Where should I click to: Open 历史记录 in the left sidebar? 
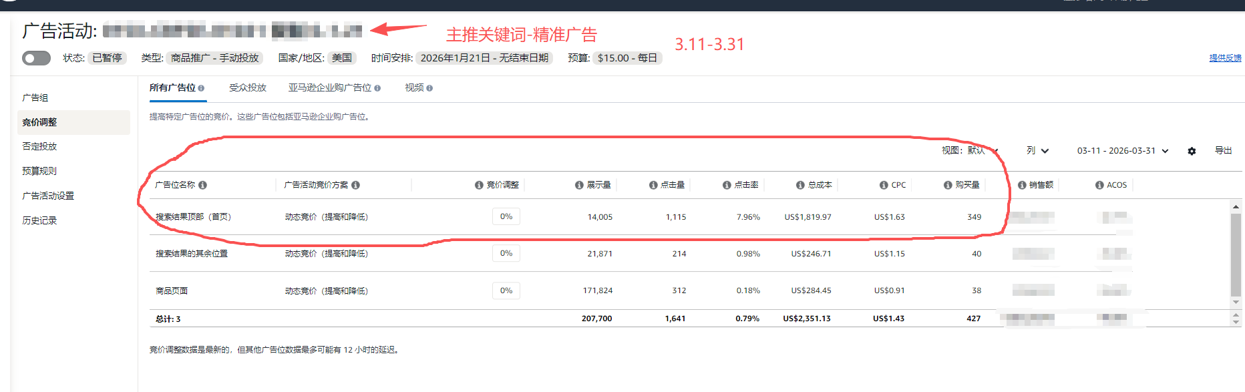tap(39, 220)
